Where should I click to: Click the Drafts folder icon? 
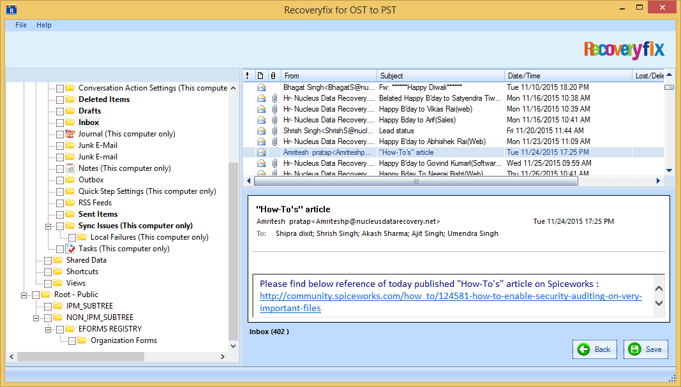(70, 111)
